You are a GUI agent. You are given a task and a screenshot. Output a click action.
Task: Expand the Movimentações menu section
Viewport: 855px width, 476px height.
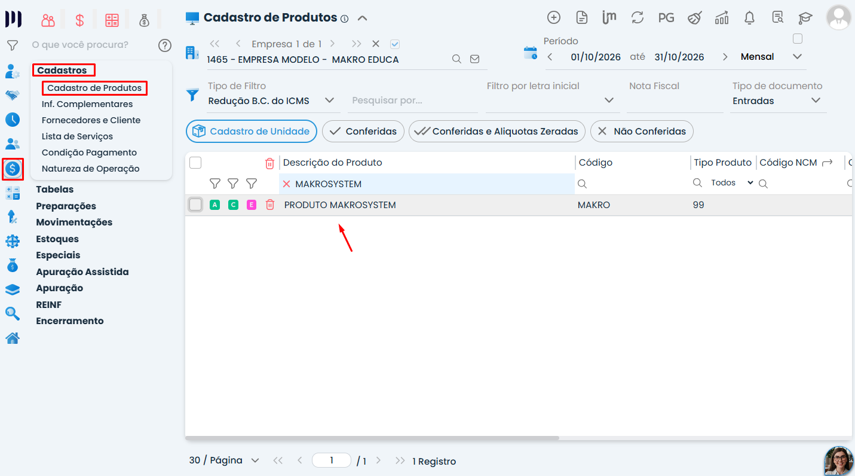pos(74,222)
